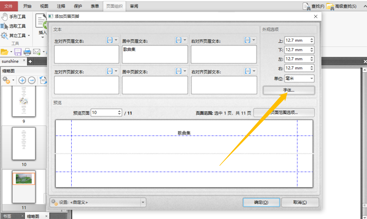Click bottom margin (下) spinner arrows

pyautogui.click(x=312, y=50)
